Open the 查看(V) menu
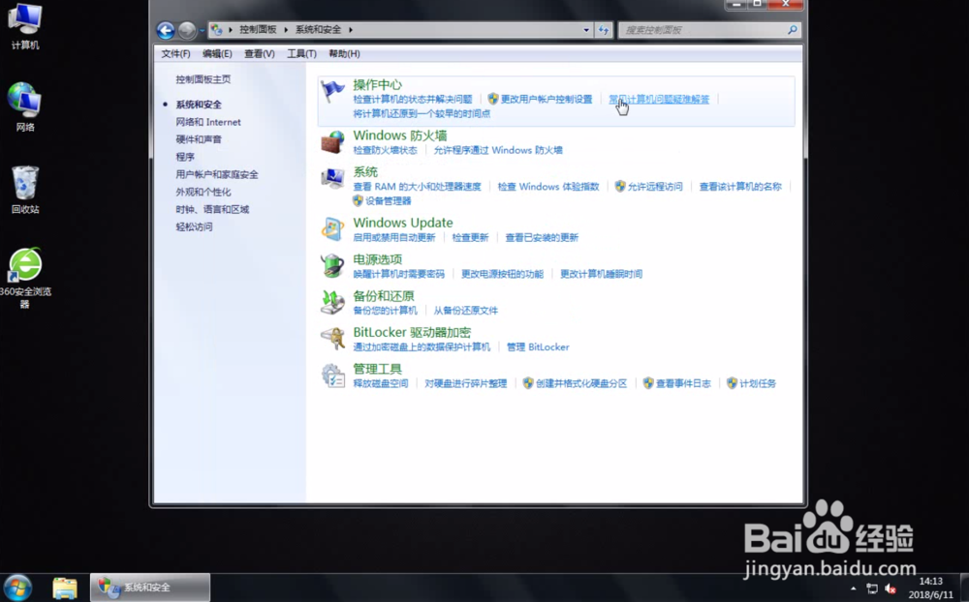The image size is (969, 602). coord(258,53)
